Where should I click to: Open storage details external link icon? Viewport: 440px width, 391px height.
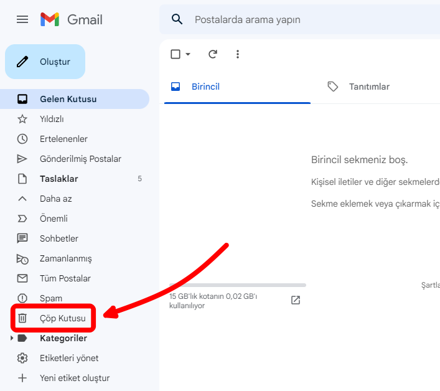pos(296,300)
